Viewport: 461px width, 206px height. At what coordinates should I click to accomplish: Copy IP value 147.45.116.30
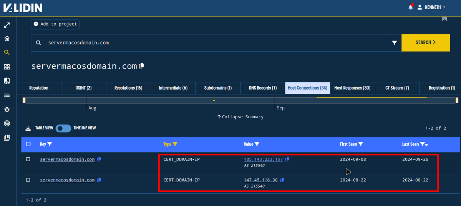point(282,180)
